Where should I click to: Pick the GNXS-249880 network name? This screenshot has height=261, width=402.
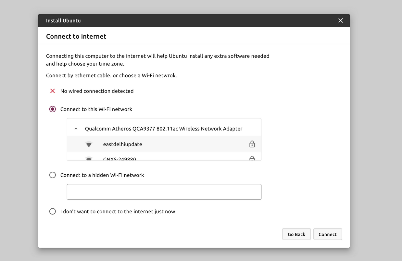(x=119, y=159)
